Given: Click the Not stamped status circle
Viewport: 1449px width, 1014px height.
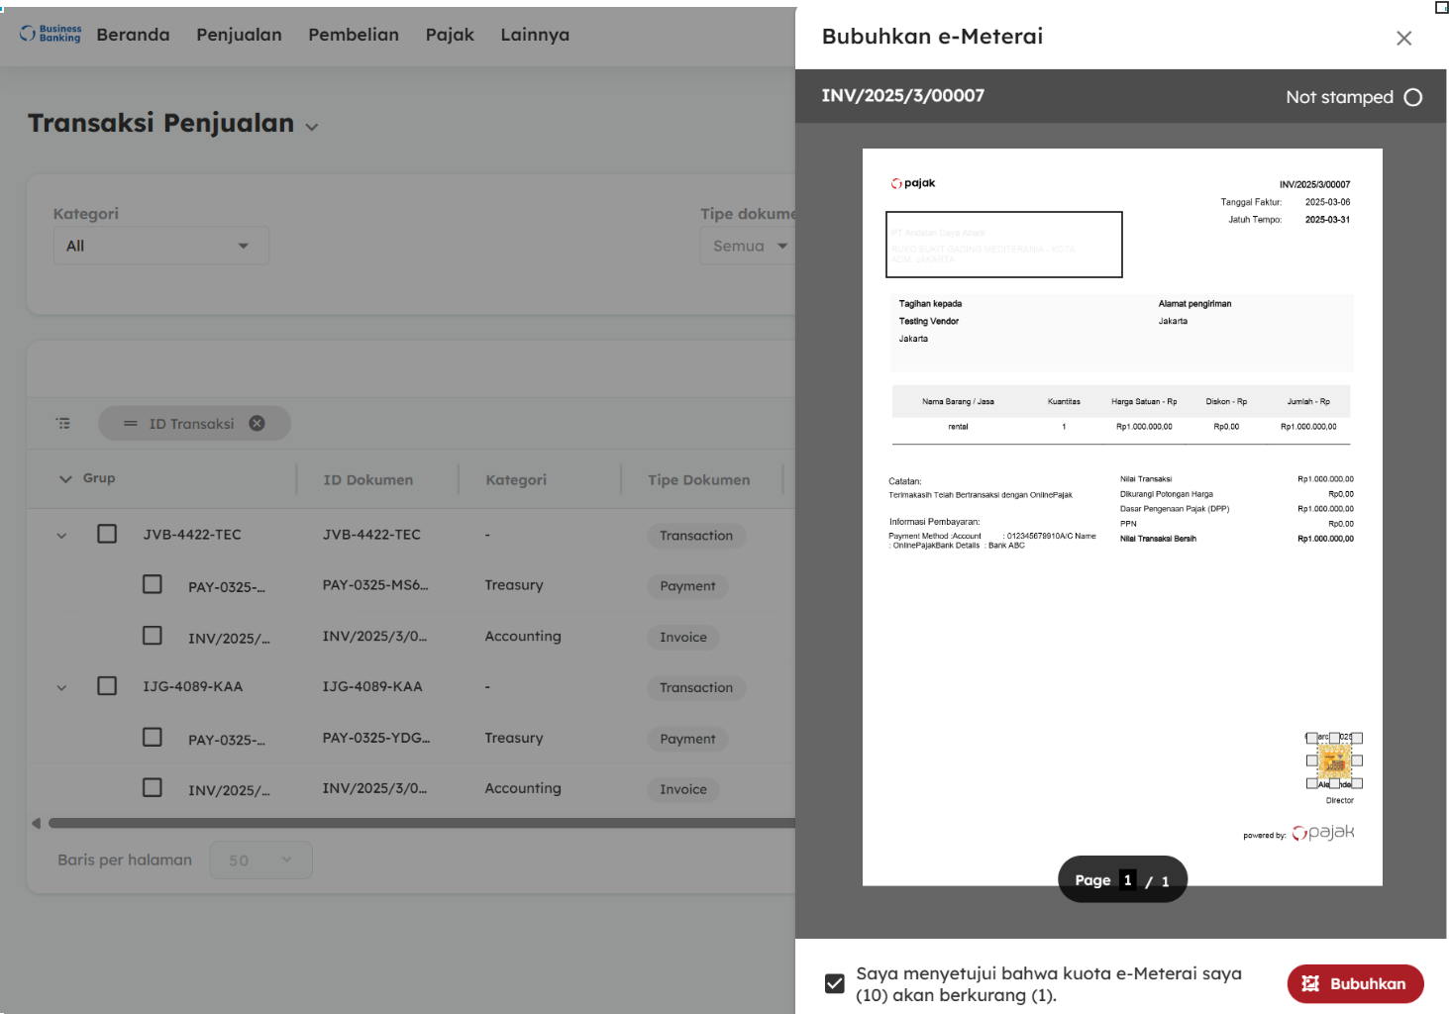Looking at the screenshot, I should click(1413, 97).
